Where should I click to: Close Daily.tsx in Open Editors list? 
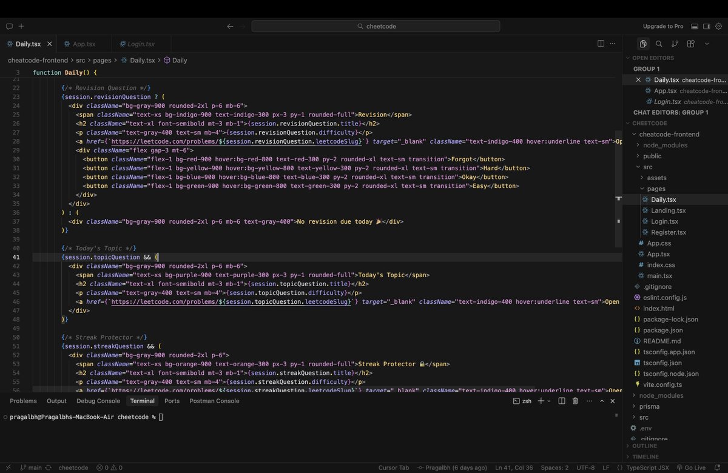point(638,79)
